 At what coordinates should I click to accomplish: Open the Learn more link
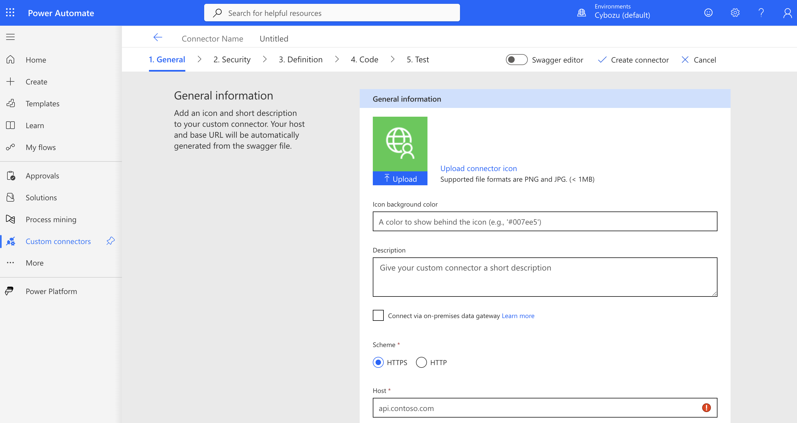(518, 316)
